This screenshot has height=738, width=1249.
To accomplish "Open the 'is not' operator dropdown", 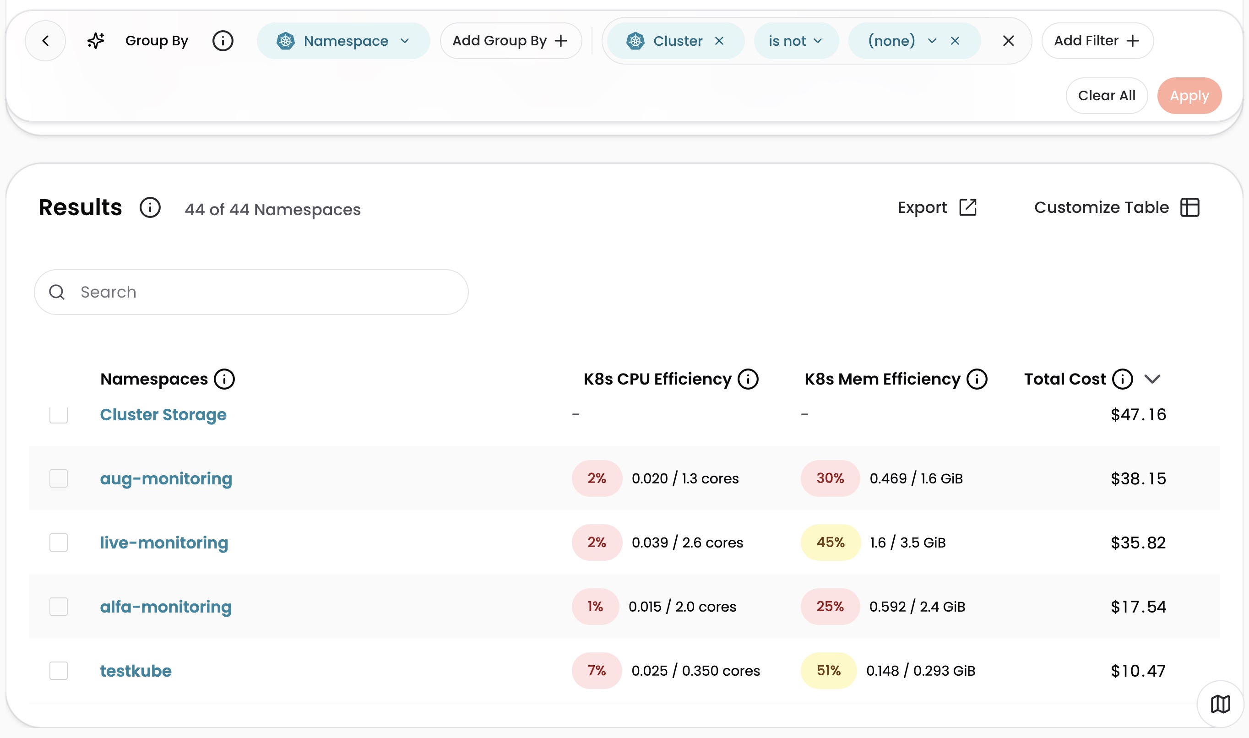I will click(x=796, y=41).
